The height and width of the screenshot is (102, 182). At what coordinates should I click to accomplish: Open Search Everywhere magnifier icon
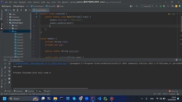(173, 6)
